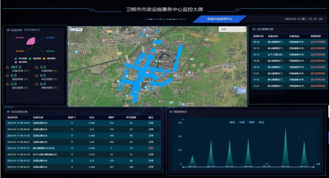Click the pink pie slice in 实况分析
This screenshot has height=178, width=330.
pos(31,41)
